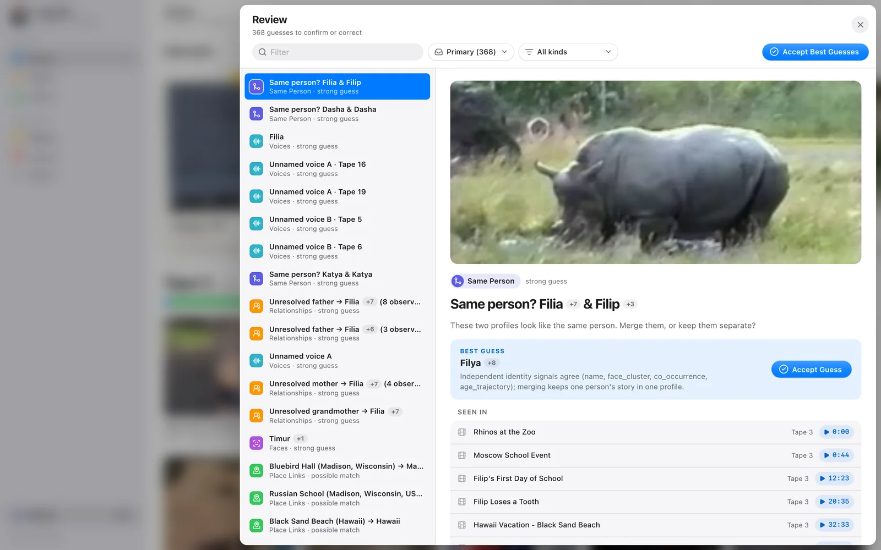
Task: Play Filip Loses a Tooth at 20:35
Action: click(834, 502)
